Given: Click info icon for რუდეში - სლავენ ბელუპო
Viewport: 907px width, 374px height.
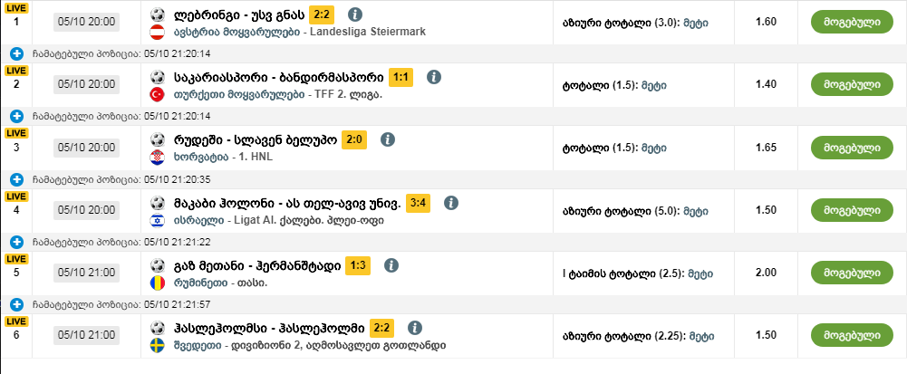Looking at the screenshot, I should pos(388,139).
